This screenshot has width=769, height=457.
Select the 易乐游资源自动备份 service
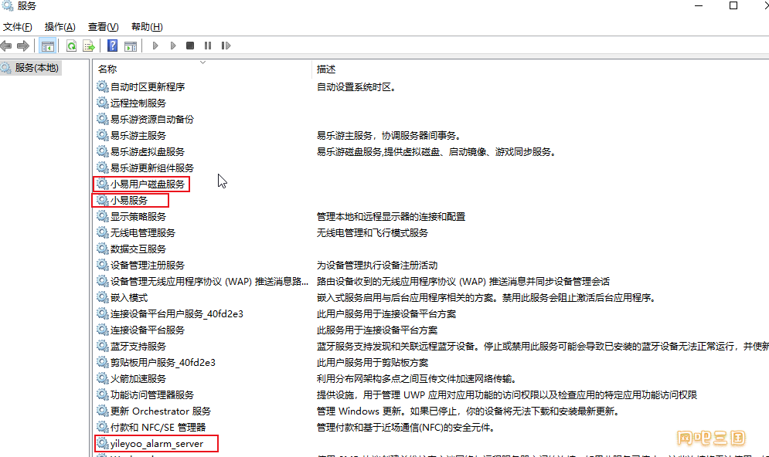[x=152, y=119]
